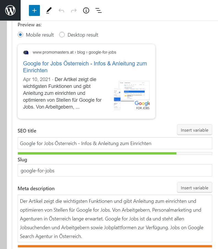Viewport: 218px width, 249px height.
Task: Select the Mobile result radio button
Action: click(x=20, y=35)
